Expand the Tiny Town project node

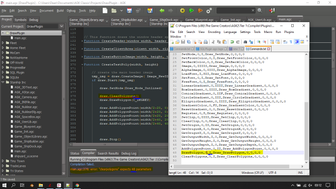[x=3, y=161]
